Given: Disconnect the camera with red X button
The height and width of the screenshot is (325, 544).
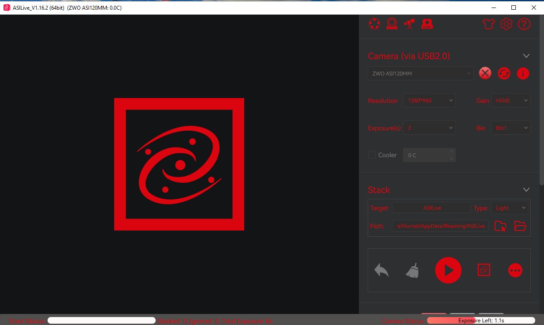Looking at the screenshot, I should 485,73.
